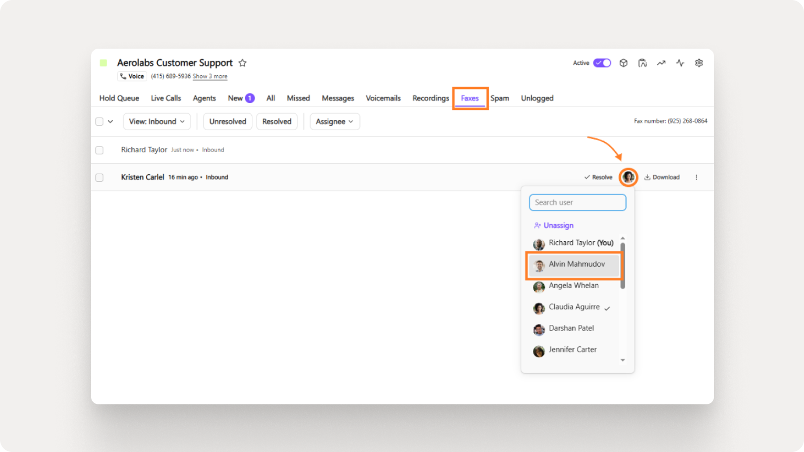Check the select-all checkbox

(99, 121)
